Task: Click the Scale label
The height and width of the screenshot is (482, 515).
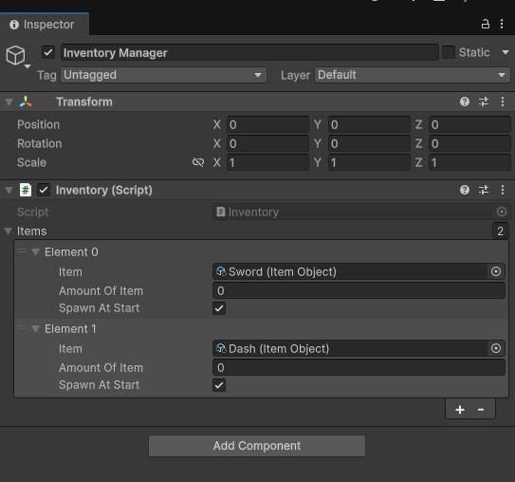Action: 31,162
